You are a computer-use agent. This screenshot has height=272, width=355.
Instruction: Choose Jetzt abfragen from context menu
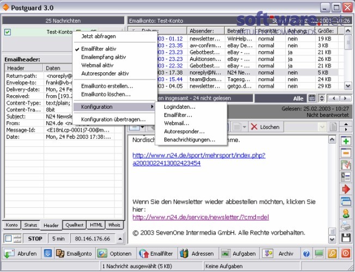coord(115,36)
